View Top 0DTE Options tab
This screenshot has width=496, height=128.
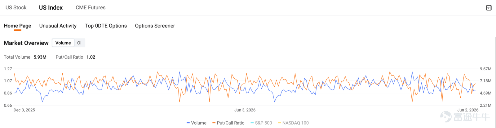point(106,26)
